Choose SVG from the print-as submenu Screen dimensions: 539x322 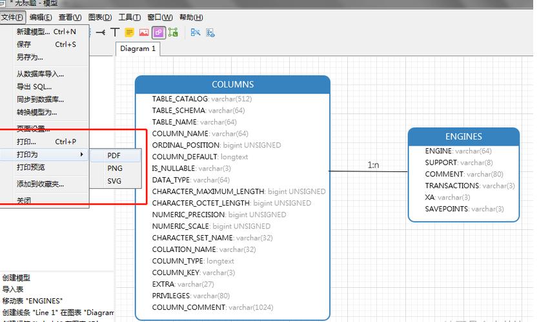tap(114, 182)
